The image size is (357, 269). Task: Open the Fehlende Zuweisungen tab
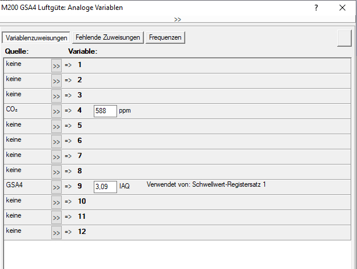click(108, 37)
